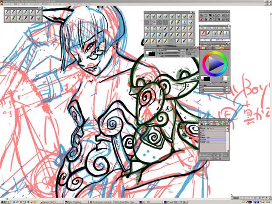This screenshot has height=204, width=272.
Task: Click the rainbow spectrum icon above the color wheel
Action: pos(203,48)
